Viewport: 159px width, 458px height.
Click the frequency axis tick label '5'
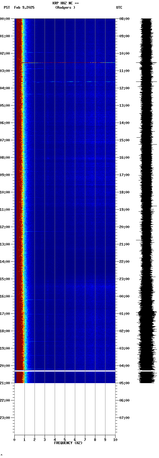coord(65,440)
